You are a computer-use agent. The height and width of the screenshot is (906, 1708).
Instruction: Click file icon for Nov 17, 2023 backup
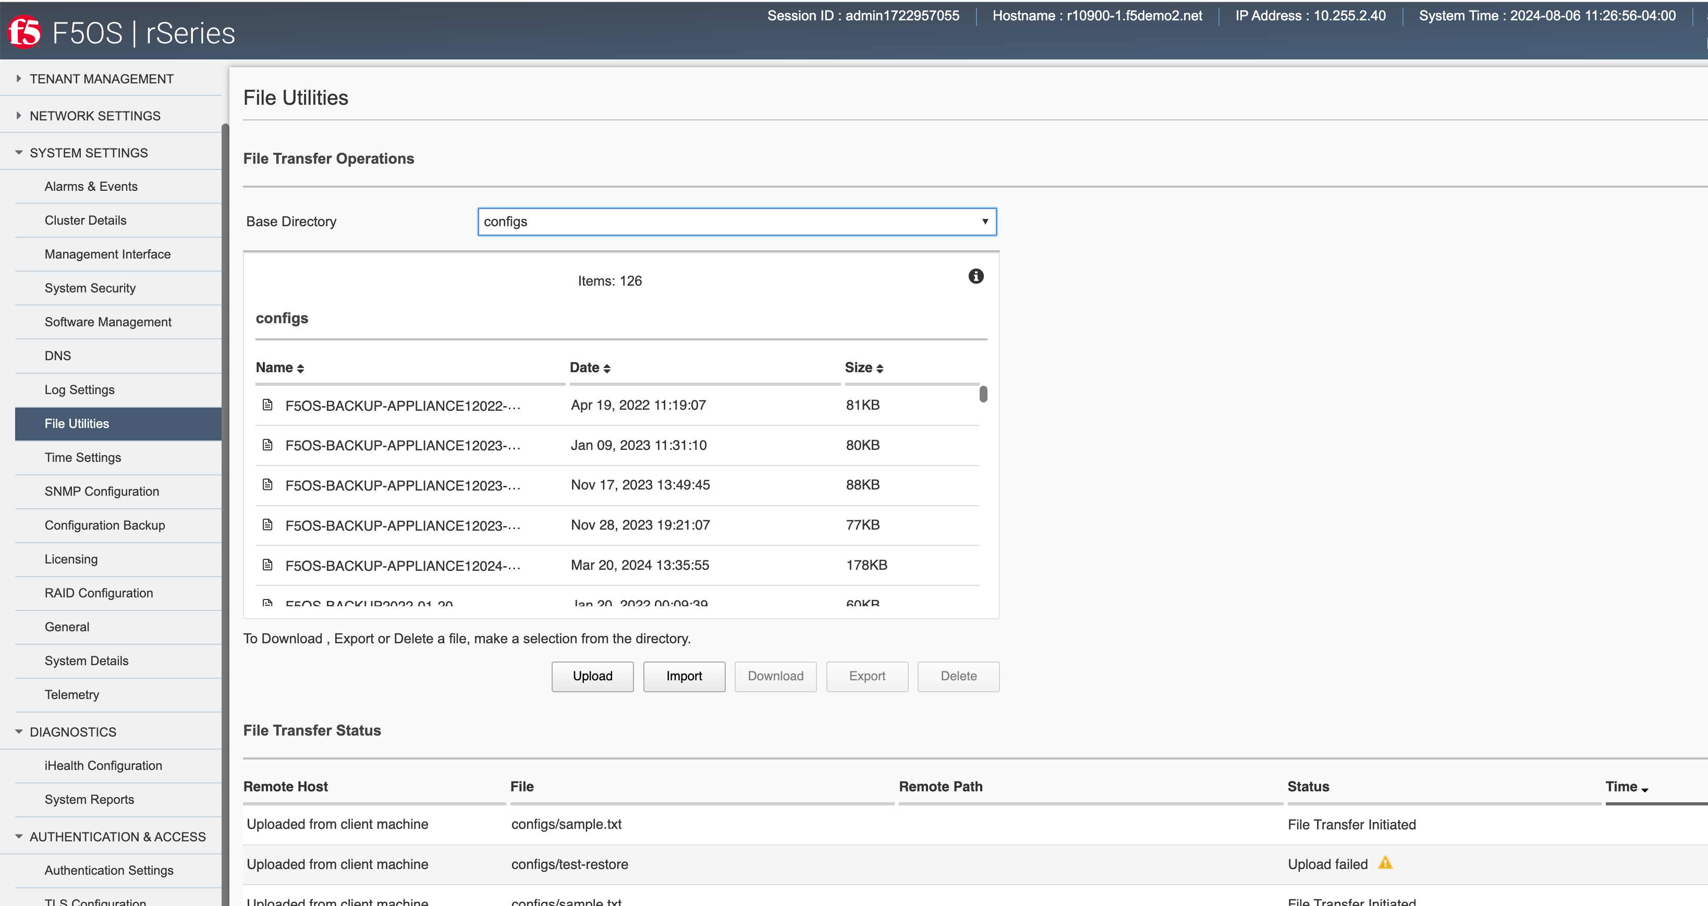point(267,484)
